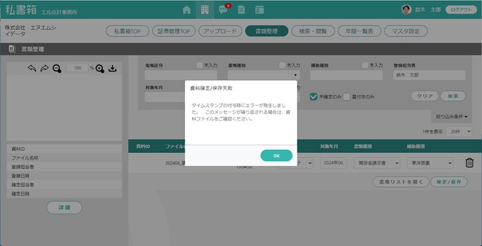The width and height of the screenshot is (482, 246).
Task: Open the 書類種別 filter dropdown
Action: [264, 75]
